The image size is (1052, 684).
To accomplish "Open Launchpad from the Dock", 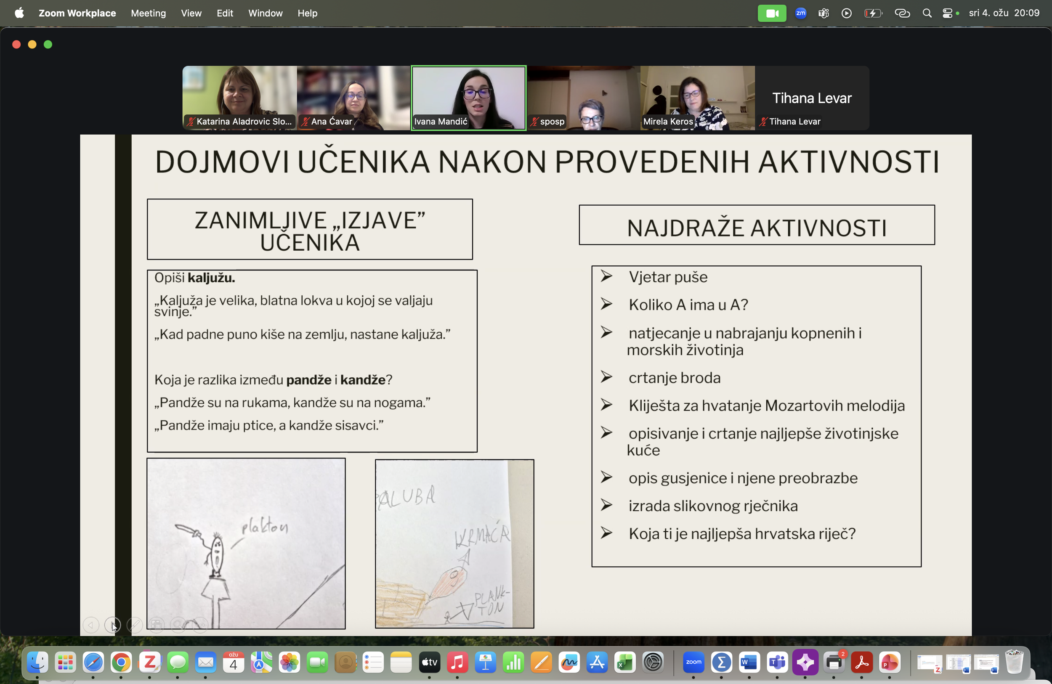I will click(65, 662).
